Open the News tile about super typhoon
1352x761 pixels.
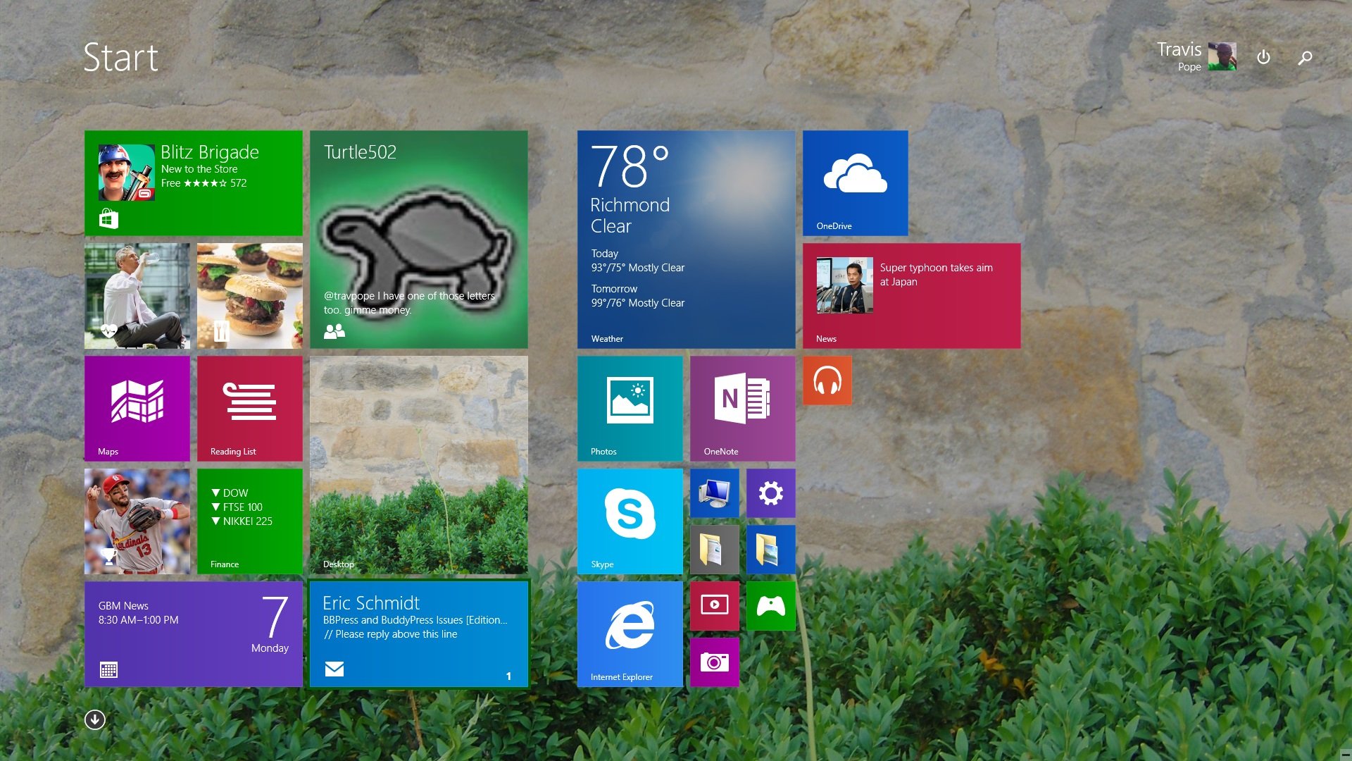pos(912,296)
